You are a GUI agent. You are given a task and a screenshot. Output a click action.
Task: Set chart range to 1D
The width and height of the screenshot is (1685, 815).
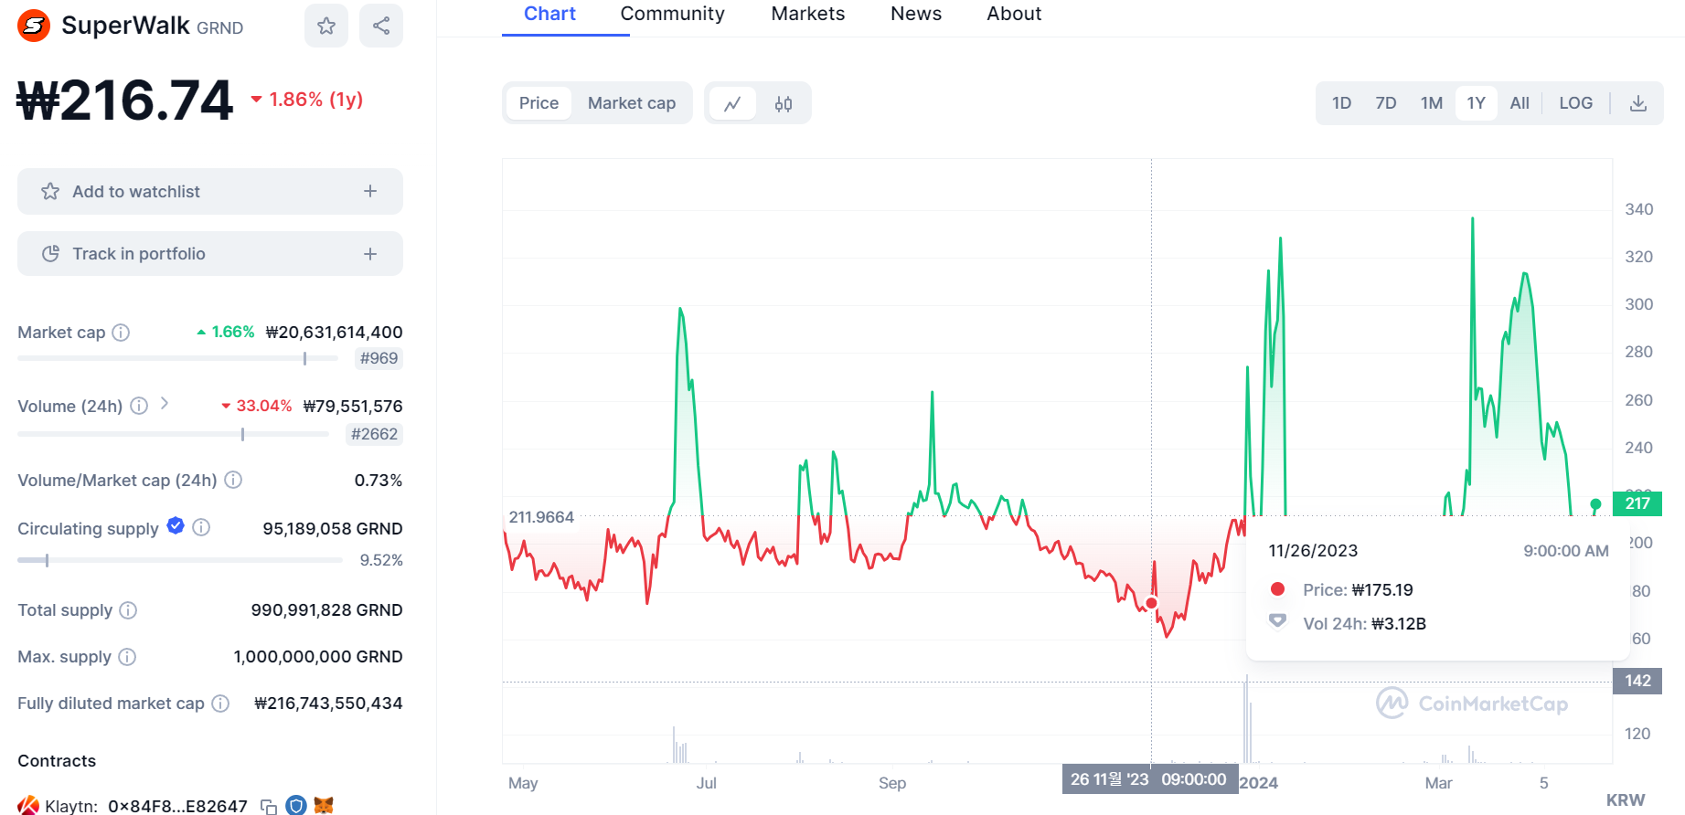click(x=1341, y=103)
